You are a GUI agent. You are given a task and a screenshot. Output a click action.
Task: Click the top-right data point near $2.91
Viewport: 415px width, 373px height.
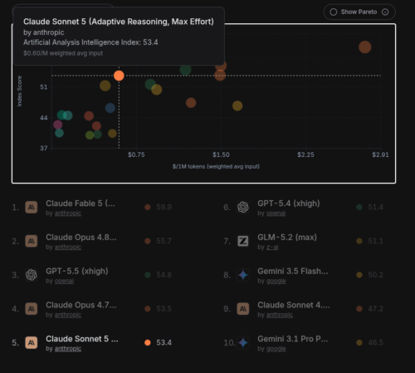(x=365, y=47)
